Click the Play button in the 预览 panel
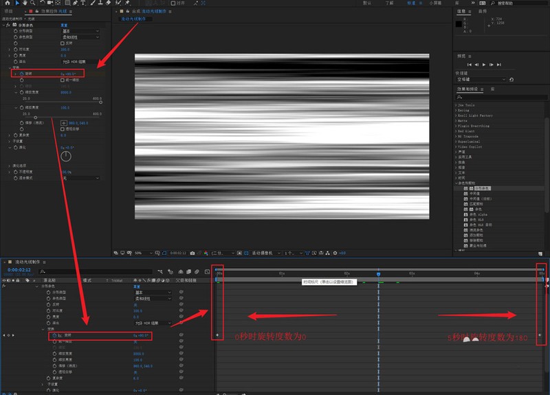550x395 pixels. click(484, 65)
